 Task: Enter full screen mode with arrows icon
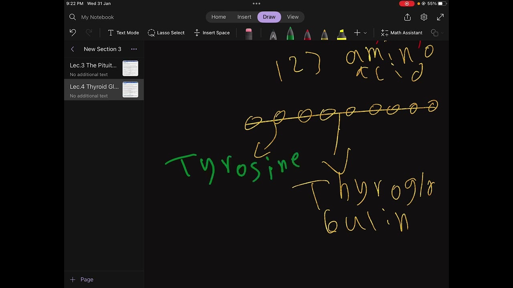pyautogui.click(x=440, y=17)
